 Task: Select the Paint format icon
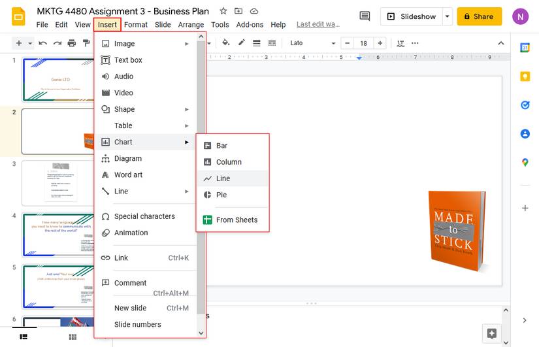point(86,43)
